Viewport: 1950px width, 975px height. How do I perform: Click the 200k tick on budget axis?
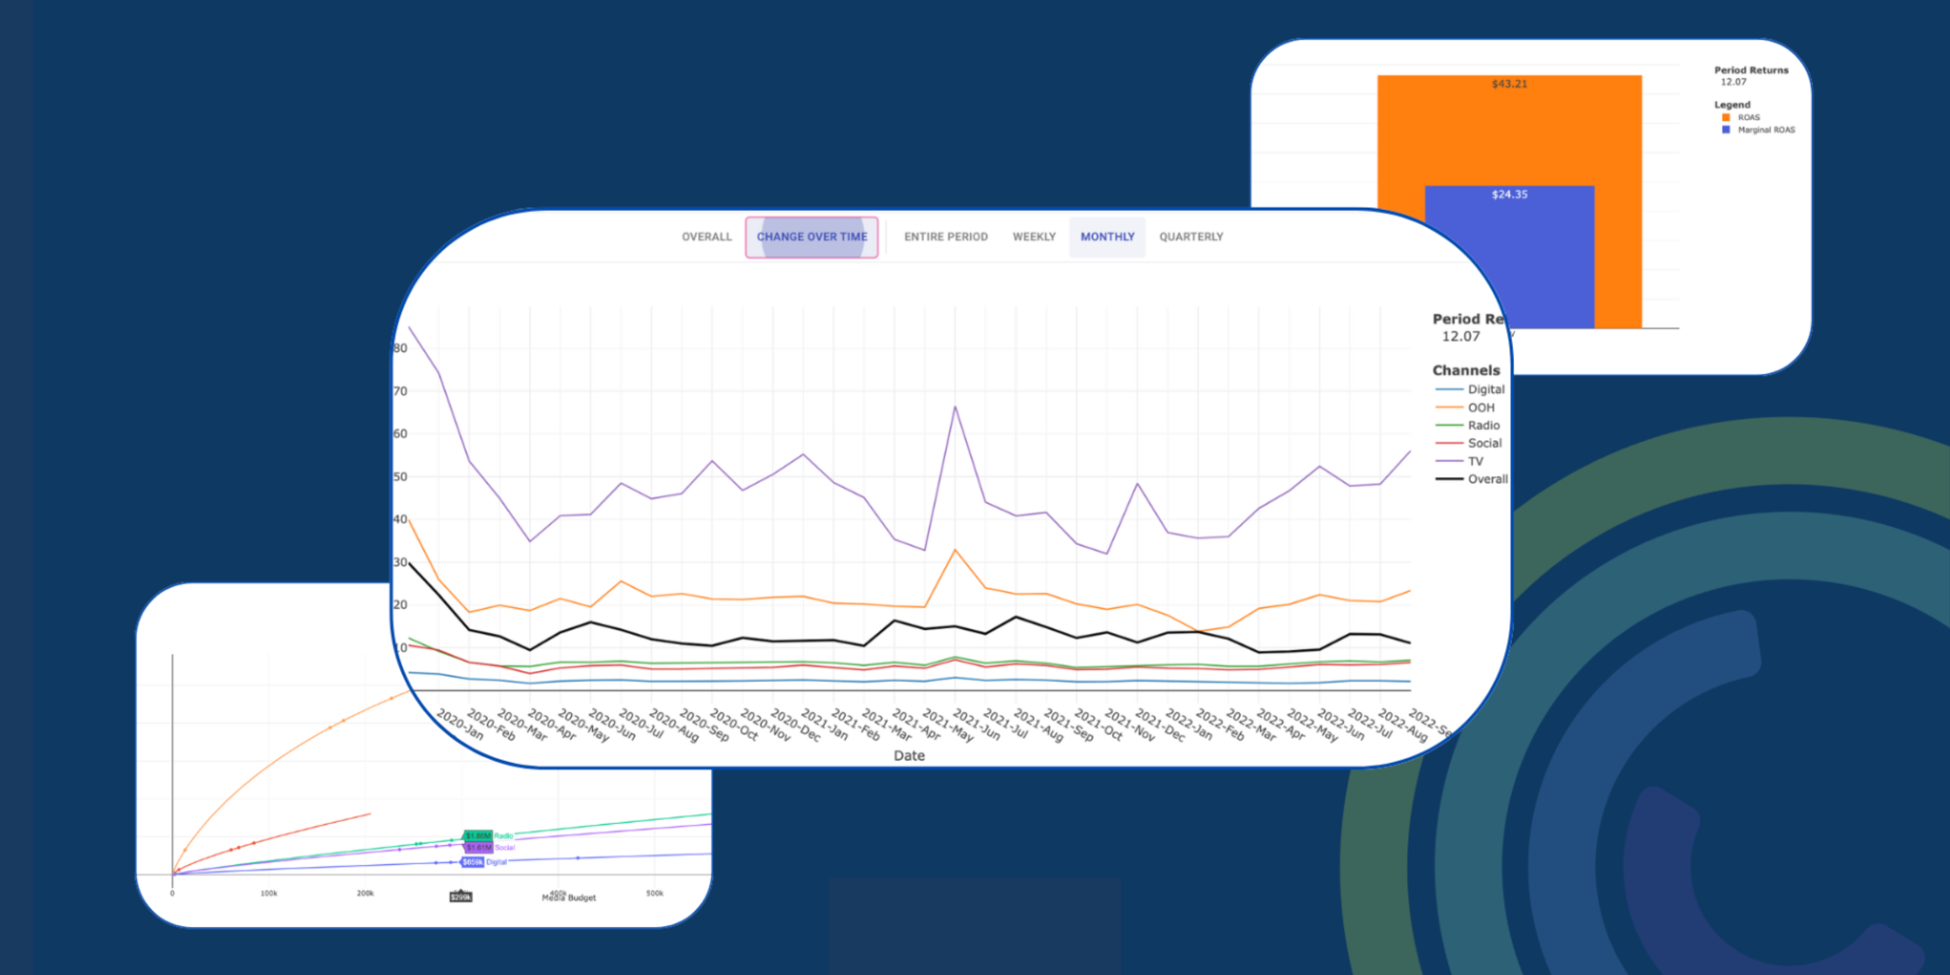(x=366, y=893)
